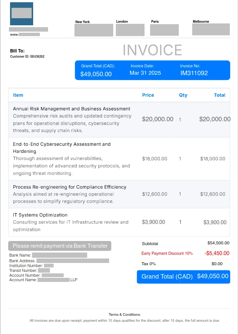Screen dimensions: 238x334
Task: Click the blue company logo
Action: (21, 14)
